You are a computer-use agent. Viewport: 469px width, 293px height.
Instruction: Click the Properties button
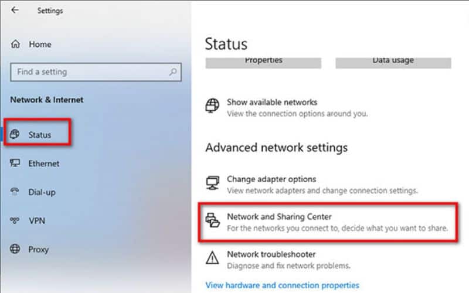(x=263, y=63)
